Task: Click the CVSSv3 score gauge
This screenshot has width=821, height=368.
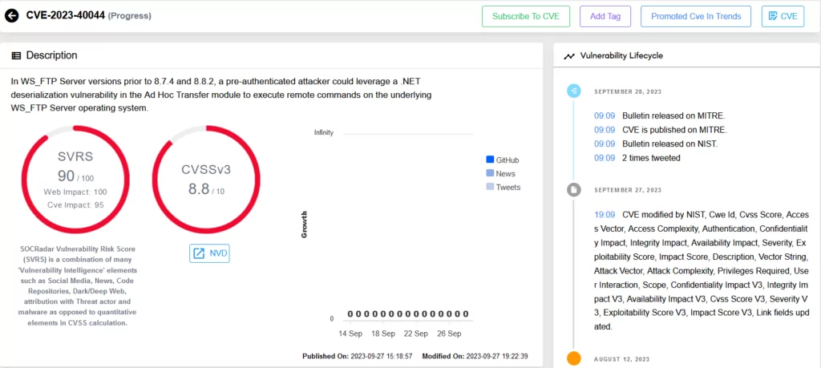Action: click(206, 180)
